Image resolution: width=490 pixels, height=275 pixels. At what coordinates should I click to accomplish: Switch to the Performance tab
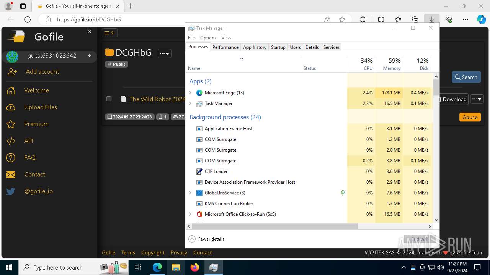225,47
